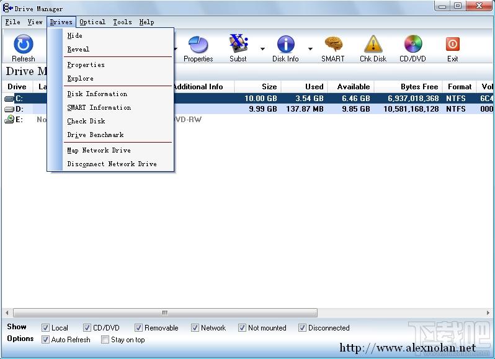Select the 6,937,018,368 bytes free cell
The image size is (495, 359).
pyautogui.click(x=413, y=99)
